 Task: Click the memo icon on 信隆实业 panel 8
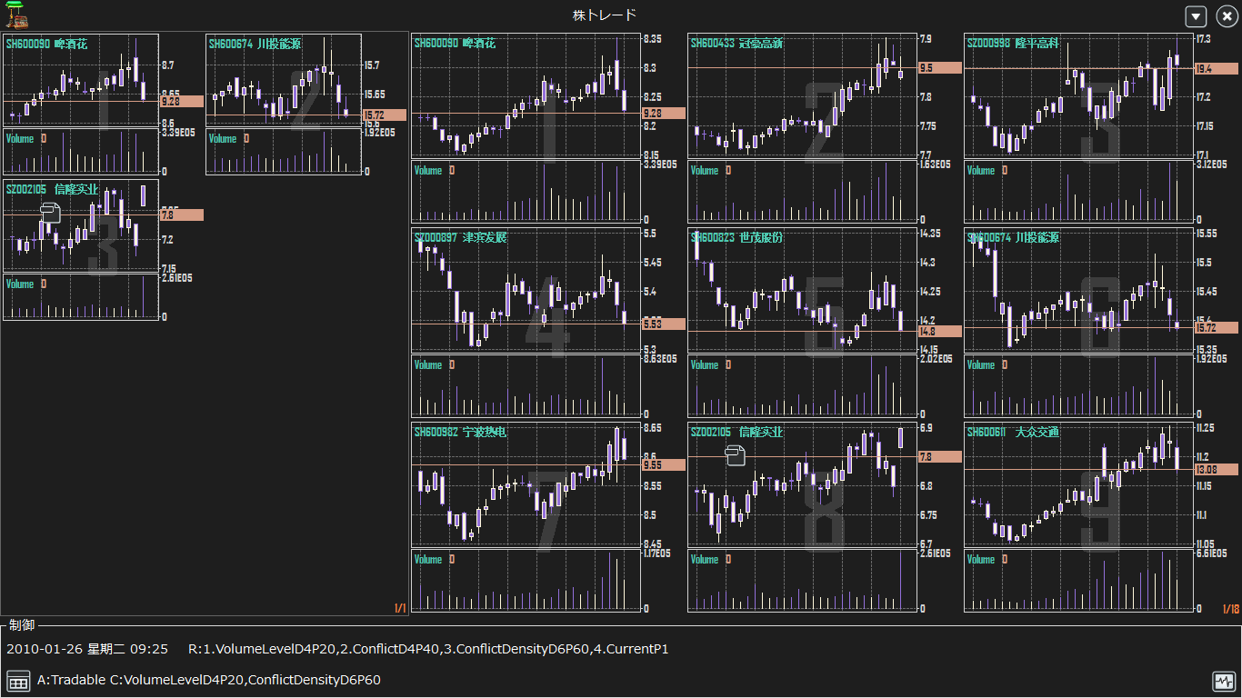(x=735, y=454)
